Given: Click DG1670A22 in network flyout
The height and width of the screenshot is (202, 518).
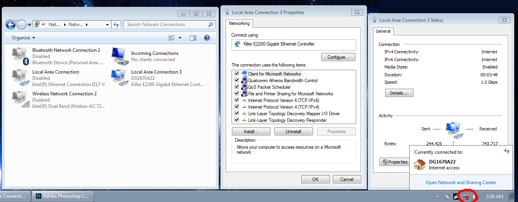Looking at the screenshot, I should click(x=442, y=162).
